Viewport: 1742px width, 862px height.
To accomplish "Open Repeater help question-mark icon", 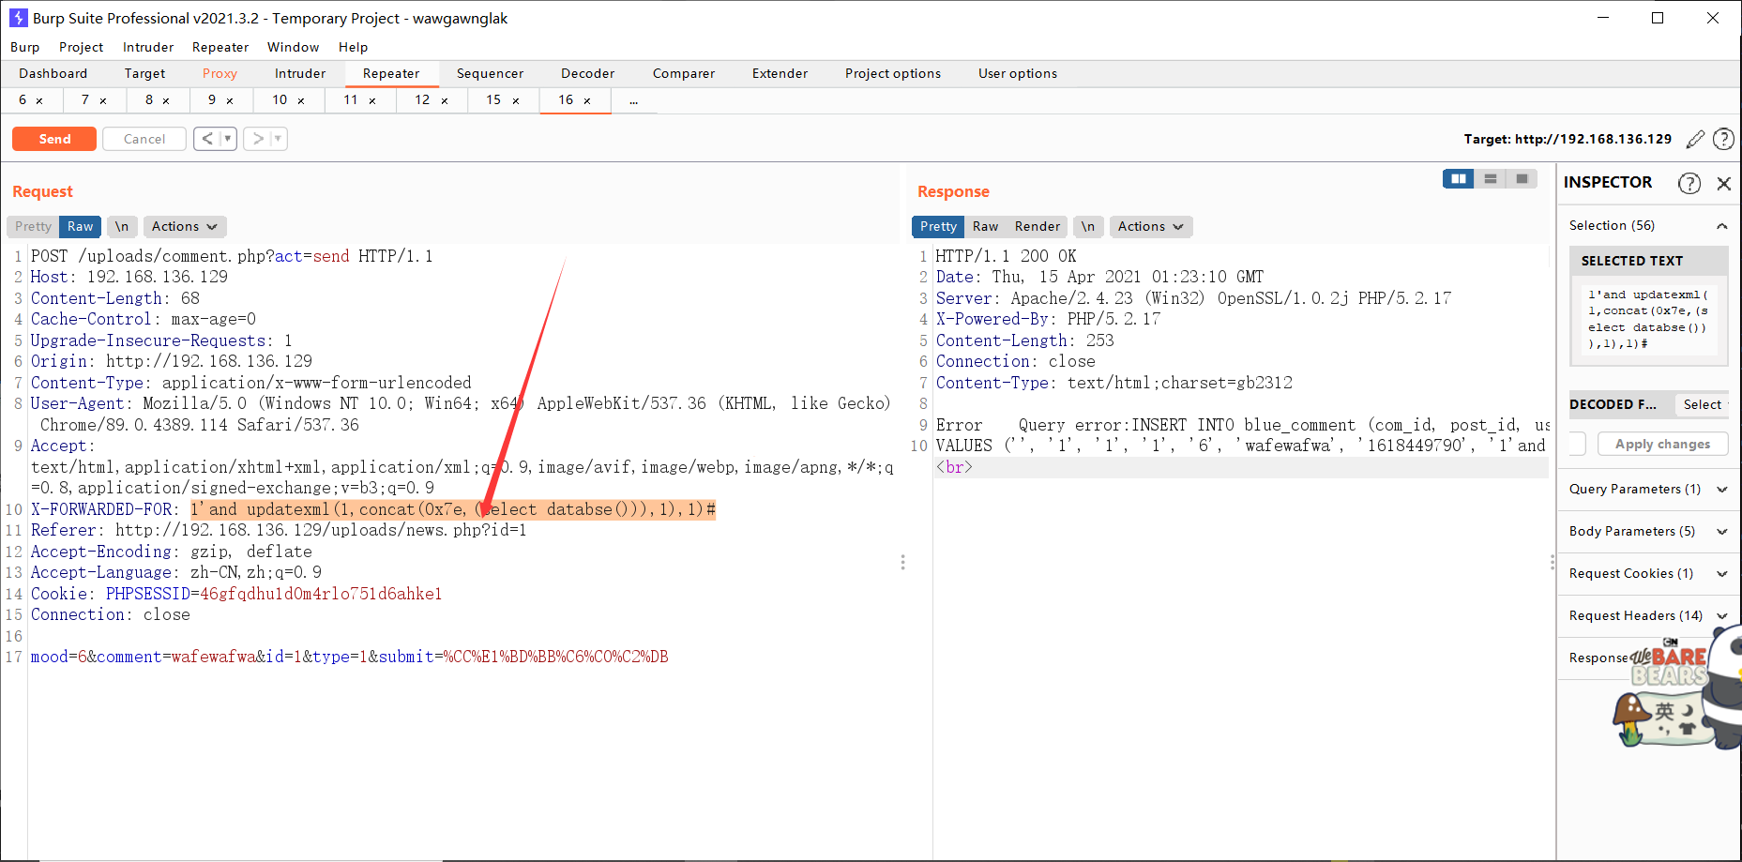I will point(1724,139).
